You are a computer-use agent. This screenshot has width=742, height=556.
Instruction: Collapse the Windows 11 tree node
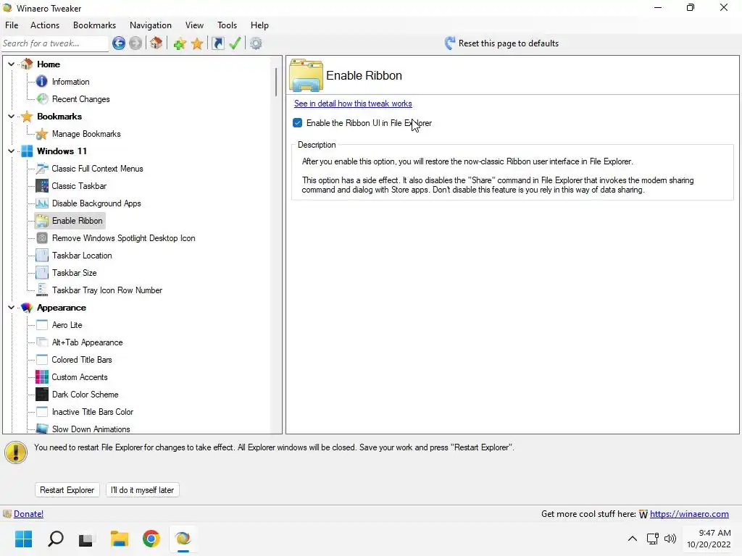pyautogui.click(x=12, y=151)
